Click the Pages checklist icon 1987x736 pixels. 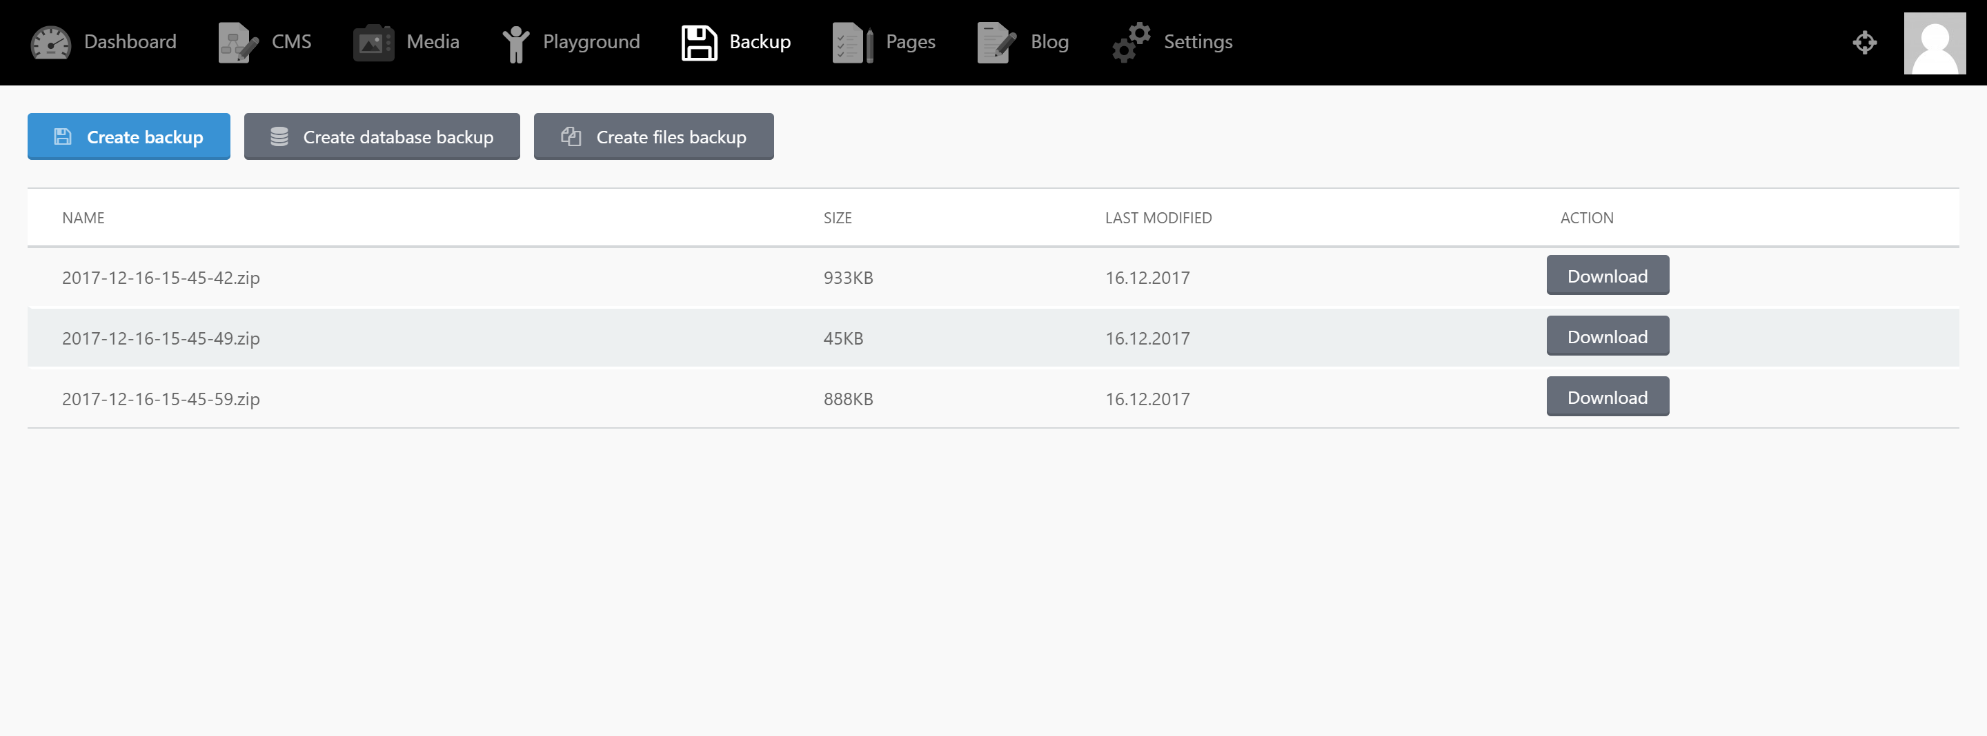(x=852, y=43)
